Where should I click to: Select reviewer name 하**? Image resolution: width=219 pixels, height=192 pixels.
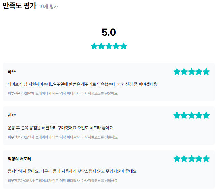[x=12, y=72]
